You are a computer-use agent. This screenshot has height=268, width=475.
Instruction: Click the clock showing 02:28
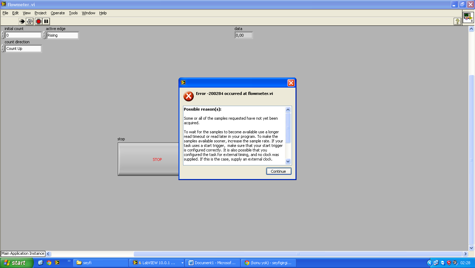coord(465,263)
